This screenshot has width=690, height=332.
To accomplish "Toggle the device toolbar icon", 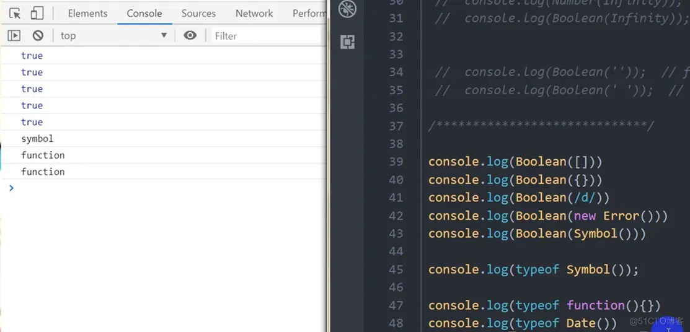I will click(37, 13).
